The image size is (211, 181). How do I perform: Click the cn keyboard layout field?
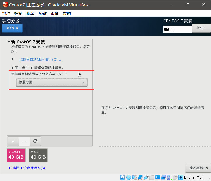[x=178, y=29]
